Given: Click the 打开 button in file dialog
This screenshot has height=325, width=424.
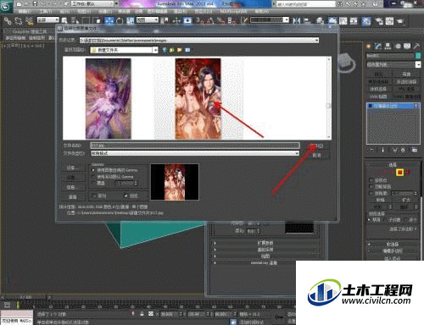Looking at the screenshot, I should [316, 146].
